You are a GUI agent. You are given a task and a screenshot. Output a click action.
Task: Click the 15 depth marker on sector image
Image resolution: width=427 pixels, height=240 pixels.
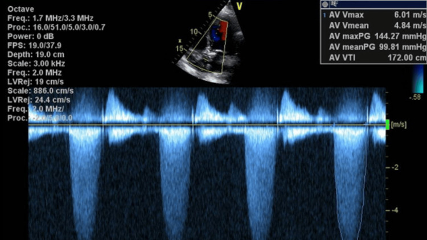point(179,49)
